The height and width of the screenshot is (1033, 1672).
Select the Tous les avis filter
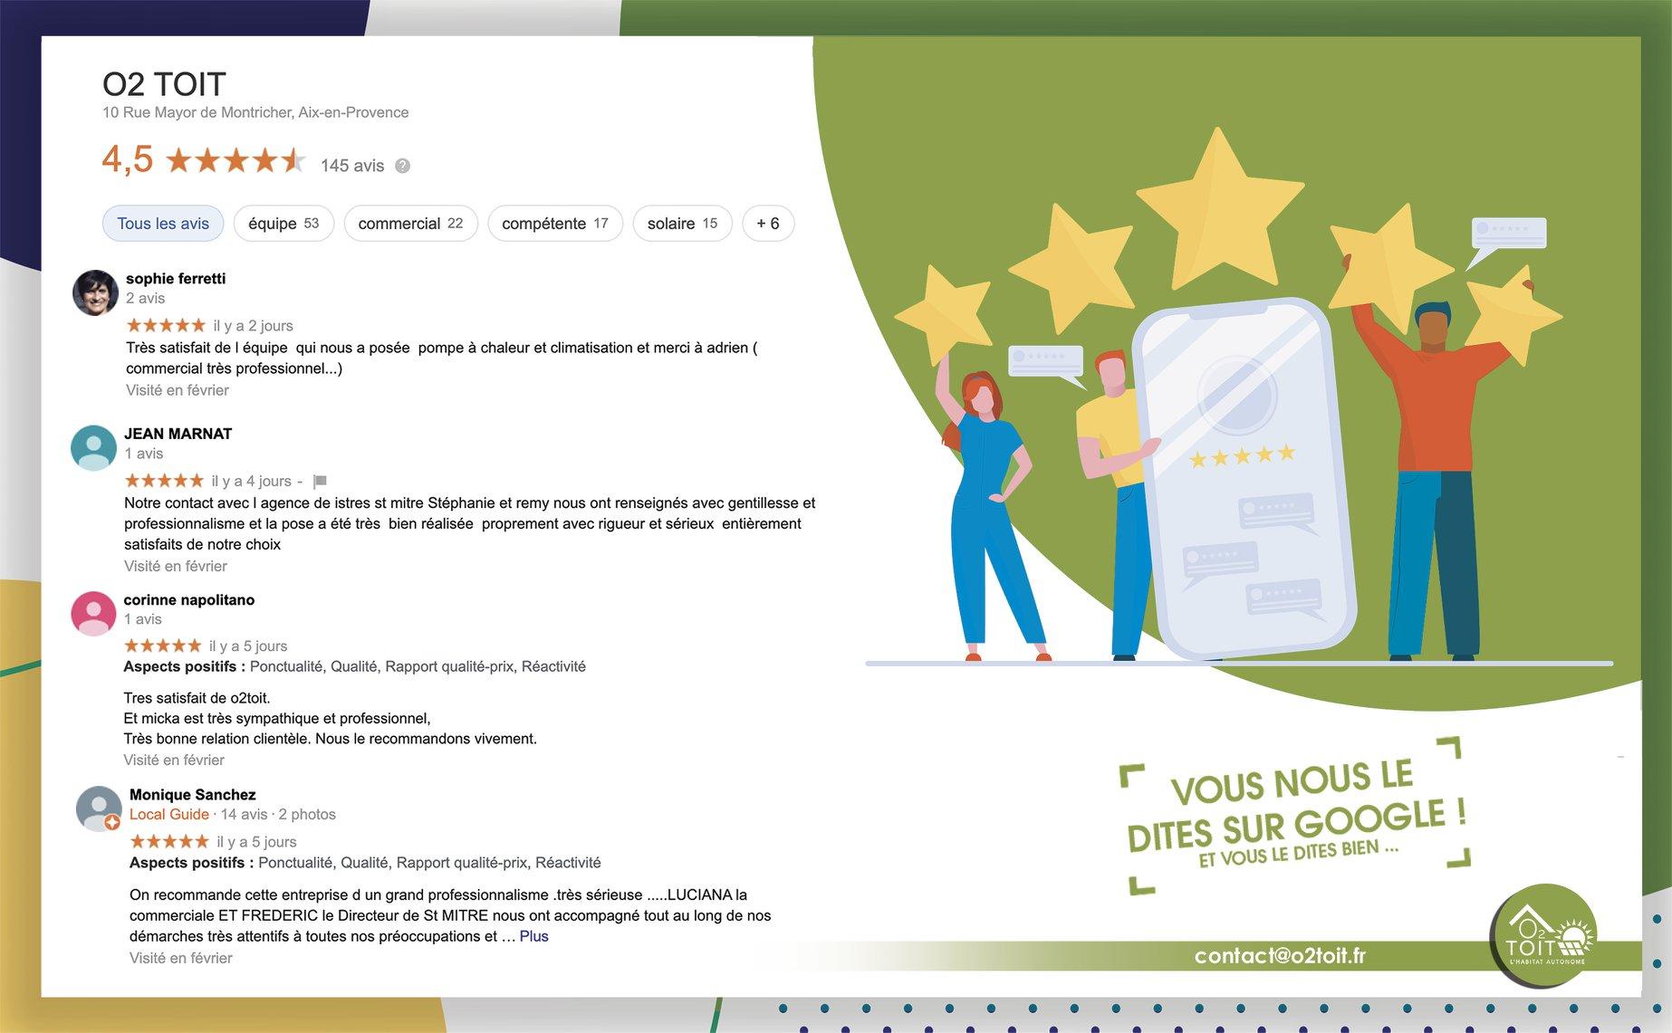click(163, 224)
